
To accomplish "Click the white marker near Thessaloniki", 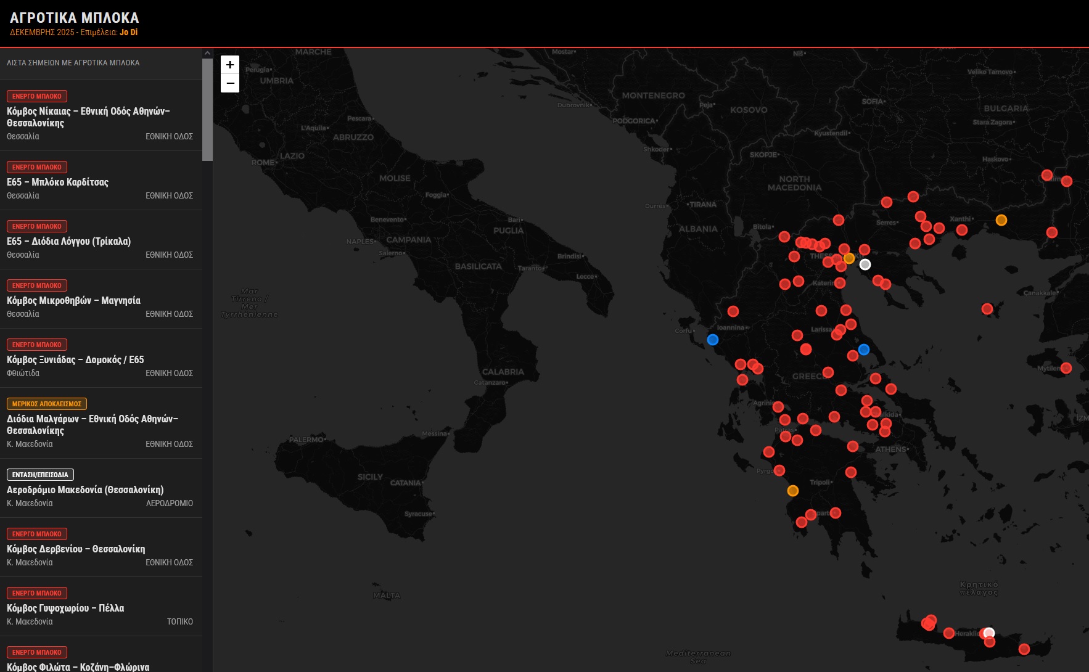I will coord(865,264).
